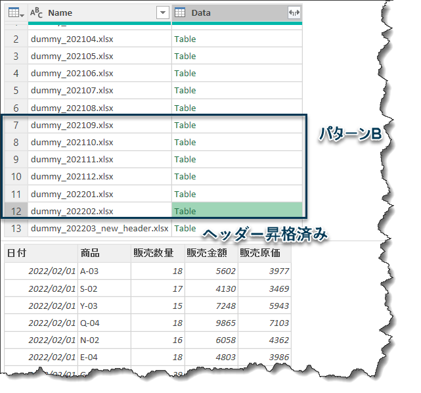The width and height of the screenshot is (421, 393).
Task: Open Table link in dummy_202110.xlsx row
Action: click(x=185, y=142)
